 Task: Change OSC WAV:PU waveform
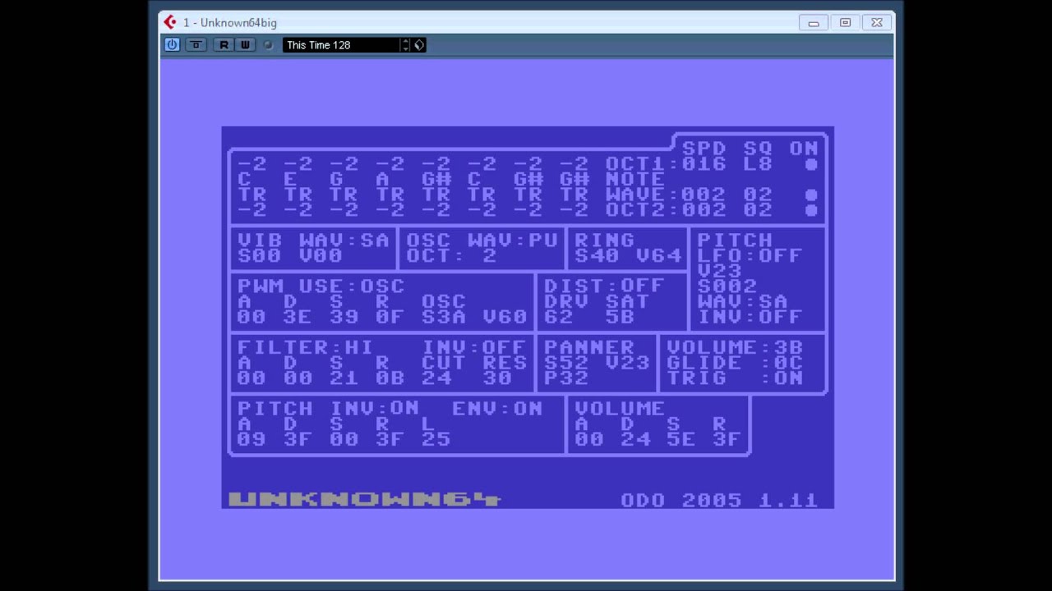(513, 241)
